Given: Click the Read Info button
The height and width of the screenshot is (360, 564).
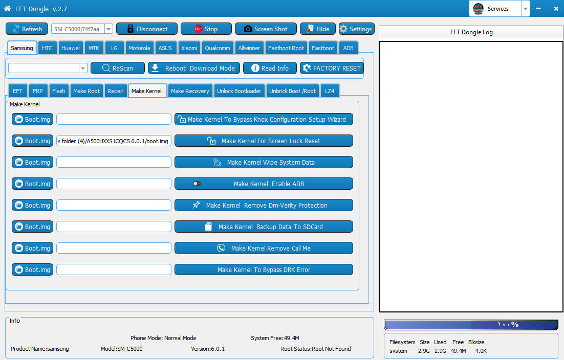Looking at the screenshot, I should [x=270, y=68].
